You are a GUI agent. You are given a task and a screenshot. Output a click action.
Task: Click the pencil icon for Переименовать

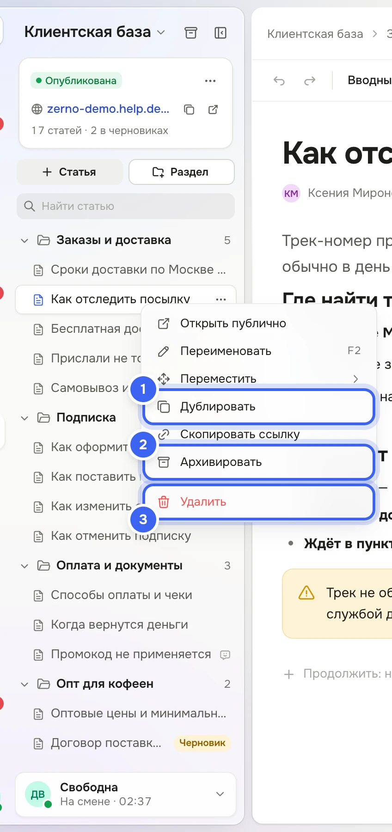164,351
